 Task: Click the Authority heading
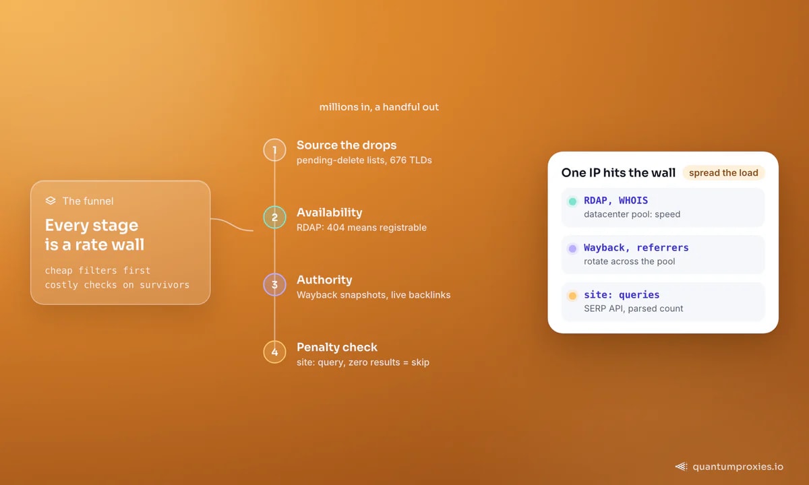(x=324, y=280)
